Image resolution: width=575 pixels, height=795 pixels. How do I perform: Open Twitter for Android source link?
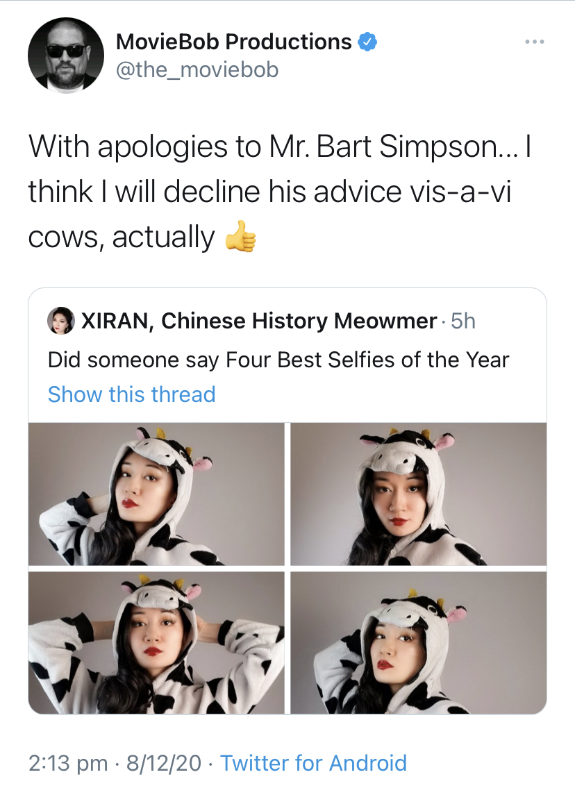coord(313,762)
